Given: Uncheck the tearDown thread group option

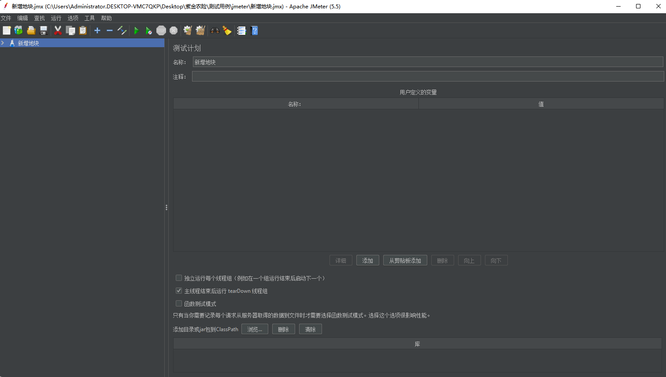Looking at the screenshot, I should (x=179, y=291).
